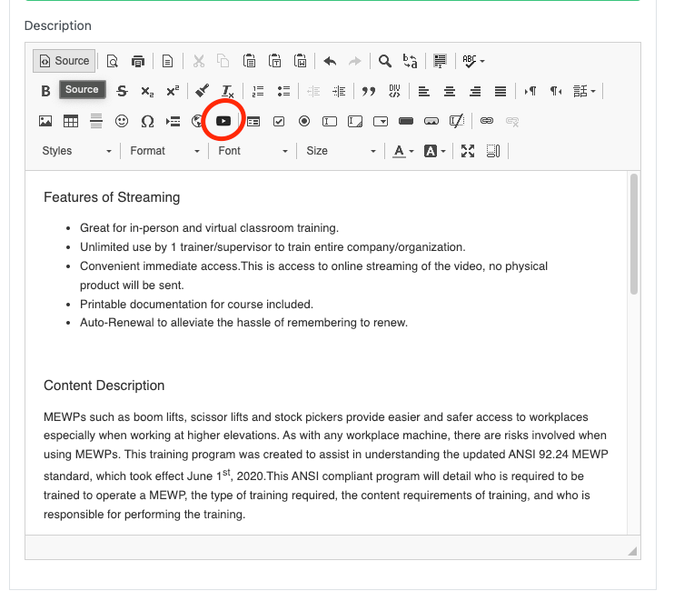674x591 pixels.
Task: Click Paste from Word icon
Action: pyautogui.click(x=300, y=61)
